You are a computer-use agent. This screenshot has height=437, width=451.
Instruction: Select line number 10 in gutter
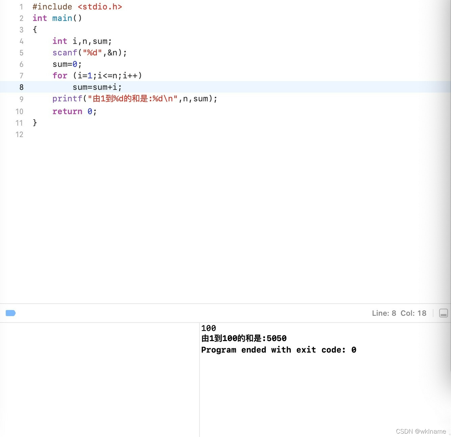[x=19, y=111]
